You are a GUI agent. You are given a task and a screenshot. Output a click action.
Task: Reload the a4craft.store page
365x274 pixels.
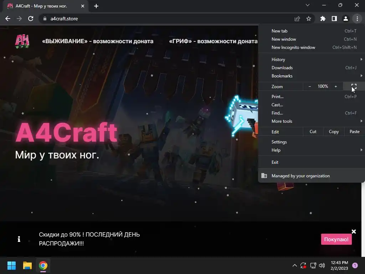click(31, 19)
